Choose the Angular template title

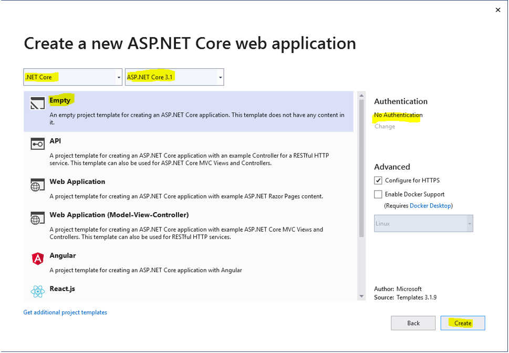pyautogui.click(x=63, y=256)
